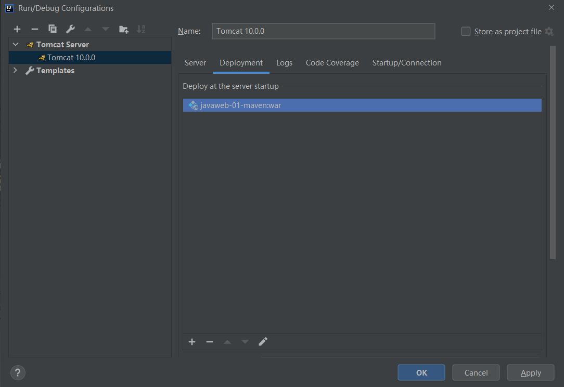The height and width of the screenshot is (387, 564).
Task: Confirm with the OK button
Action: [421, 372]
